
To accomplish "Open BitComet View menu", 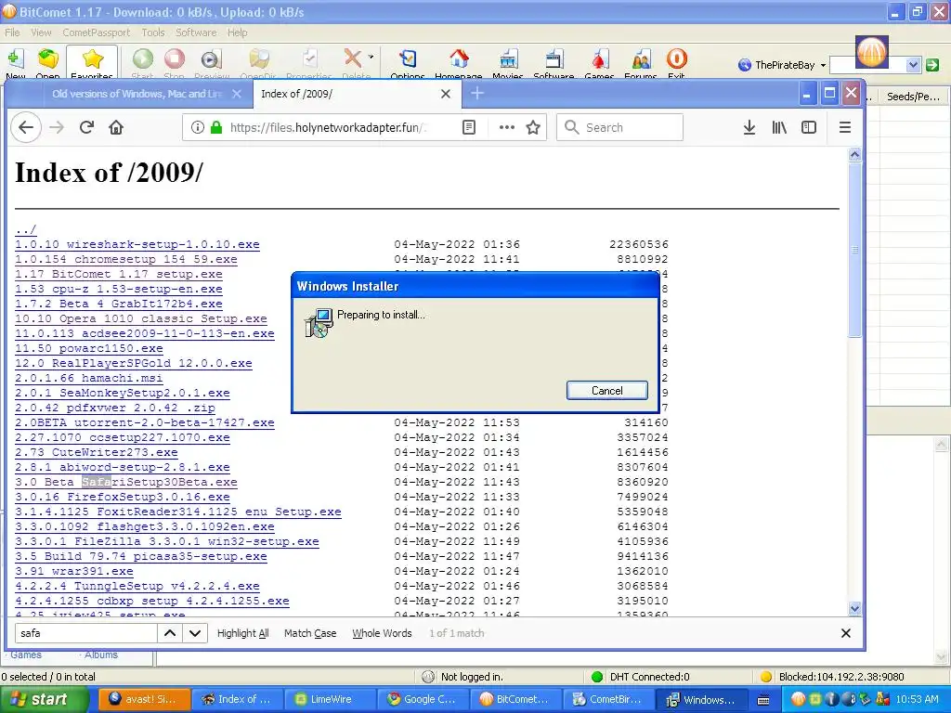I will (x=41, y=32).
